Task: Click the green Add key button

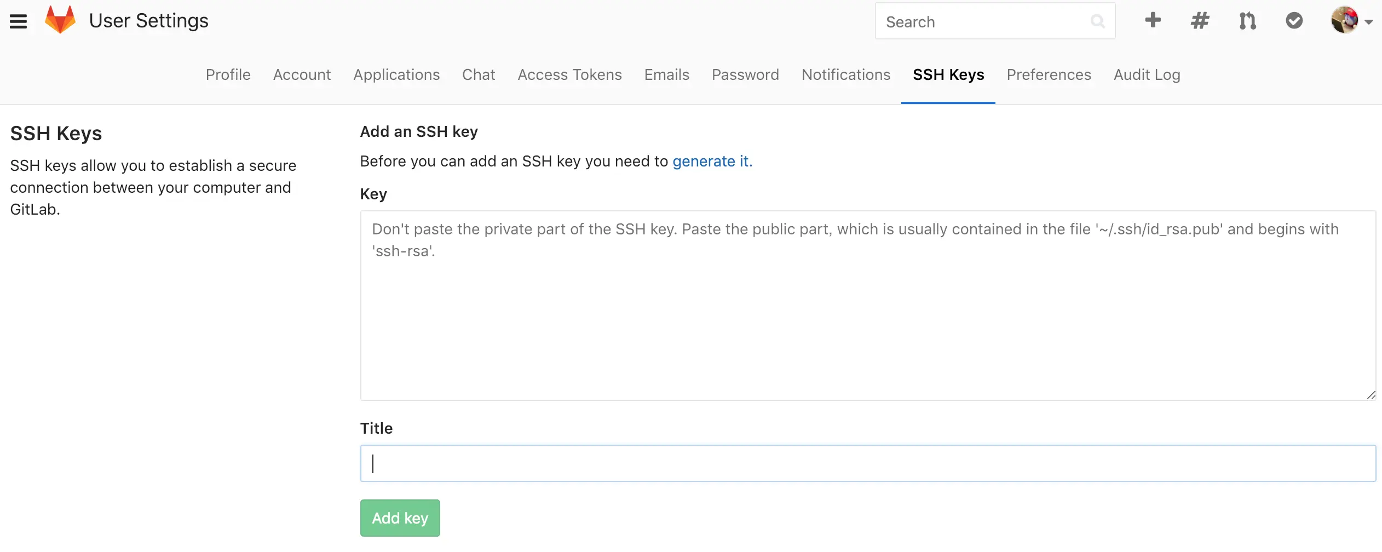Action: coord(400,518)
